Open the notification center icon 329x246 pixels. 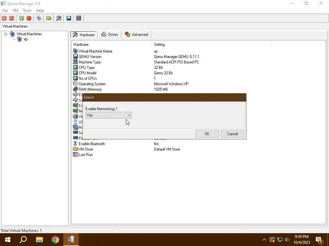pos(319,240)
